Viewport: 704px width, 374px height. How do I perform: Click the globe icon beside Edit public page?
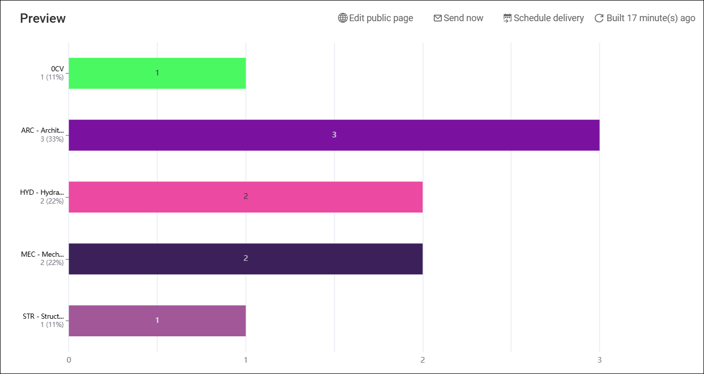(343, 18)
